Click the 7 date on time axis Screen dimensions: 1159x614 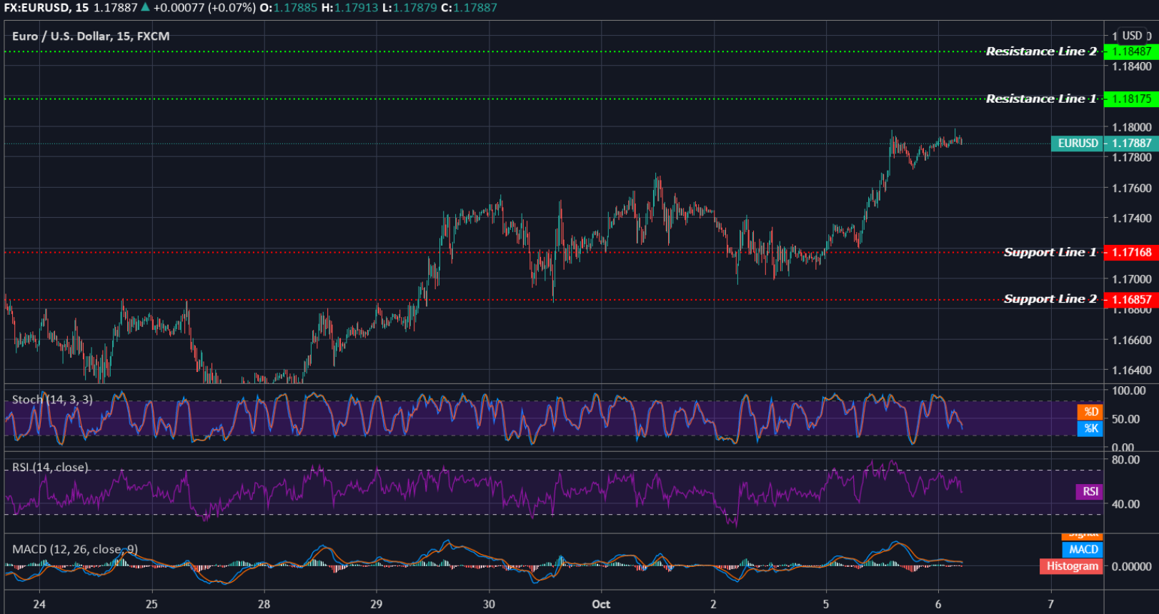pyautogui.click(x=1050, y=604)
